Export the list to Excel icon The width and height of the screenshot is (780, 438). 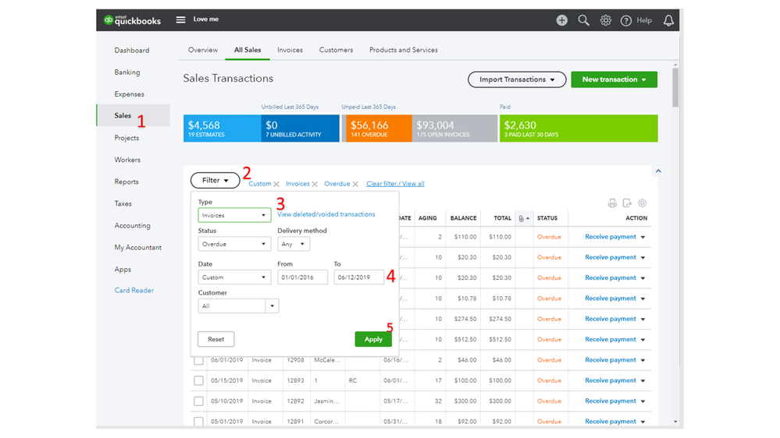point(627,203)
